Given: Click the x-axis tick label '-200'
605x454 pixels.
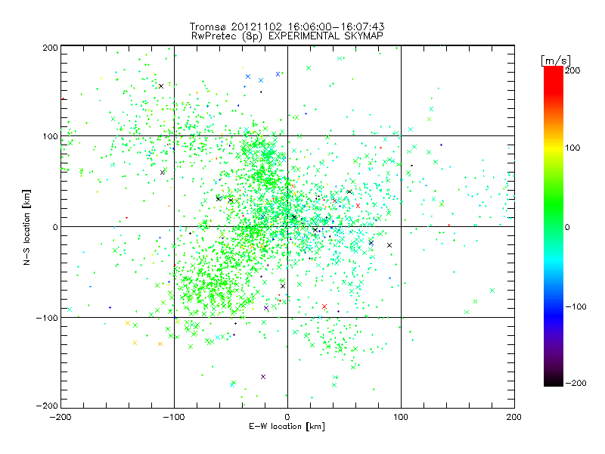Looking at the screenshot, I should [x=60, y=417].
